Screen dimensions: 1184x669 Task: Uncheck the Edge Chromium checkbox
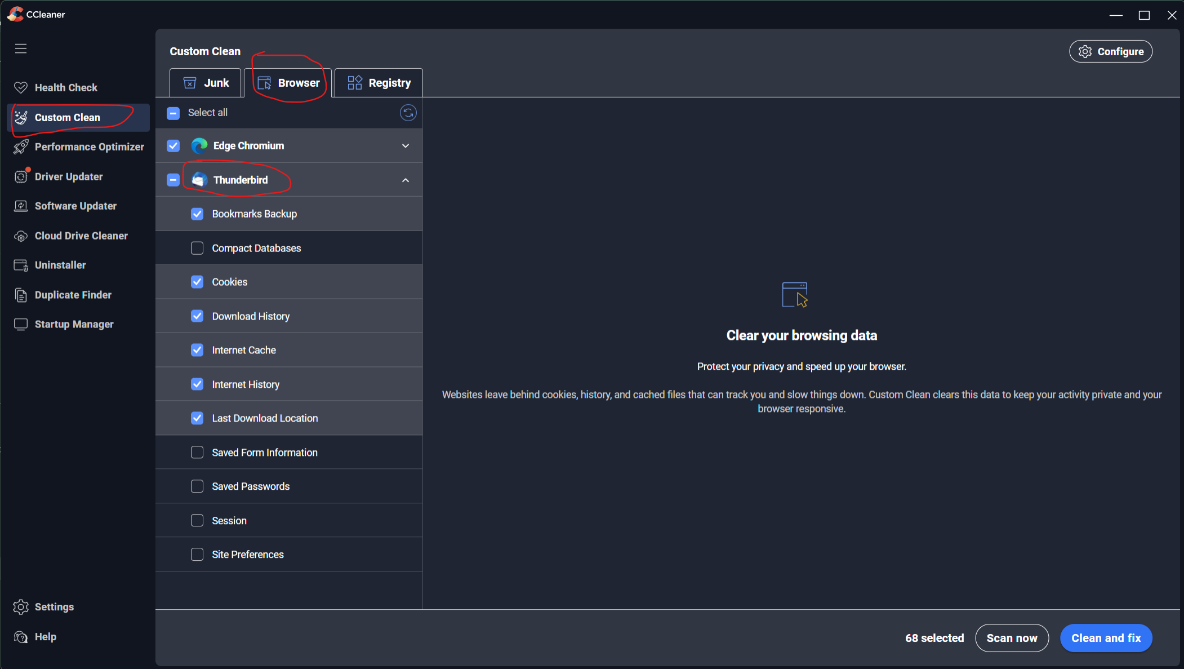[x=173, y=146]
